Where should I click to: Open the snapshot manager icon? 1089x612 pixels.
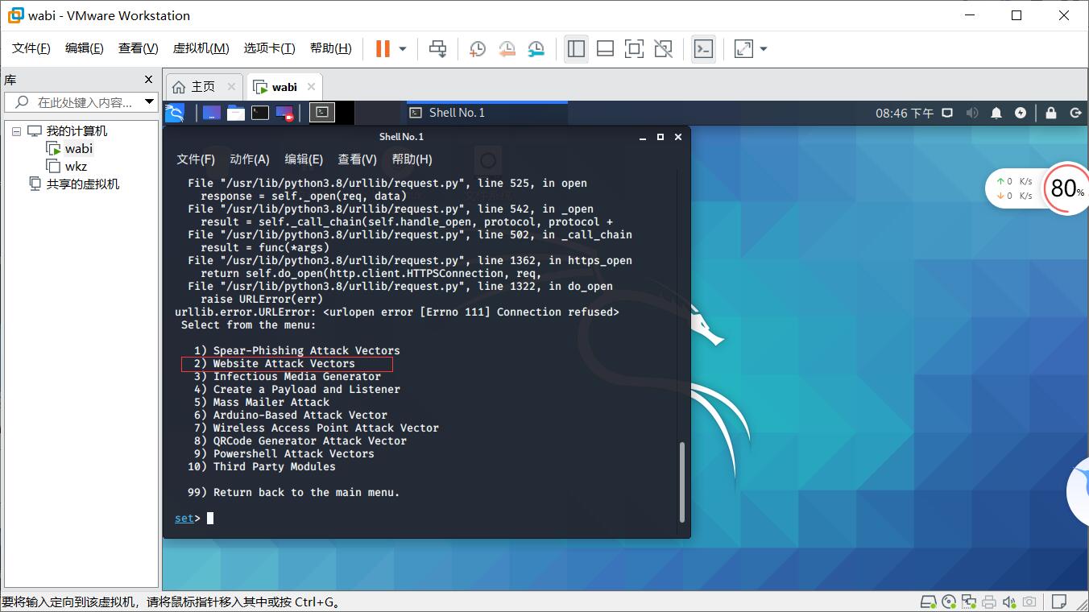[x=536, y=49]
